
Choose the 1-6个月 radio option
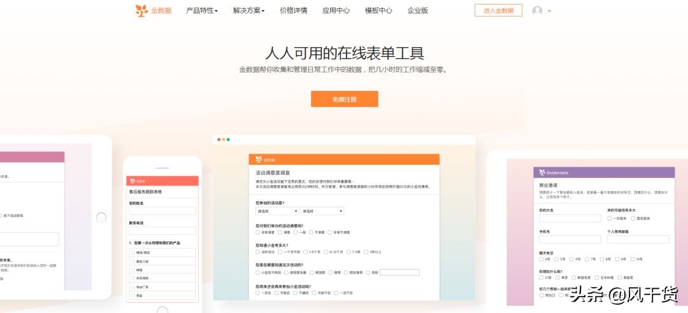point(305,252)
